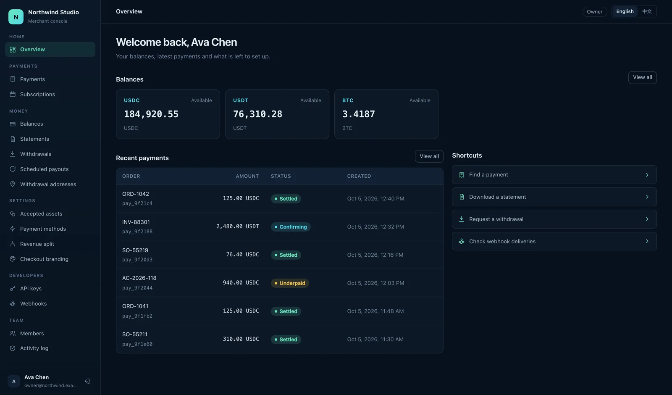Click the Northwind Studio N logo
672x395 pixels.
(x=16, y=17)
